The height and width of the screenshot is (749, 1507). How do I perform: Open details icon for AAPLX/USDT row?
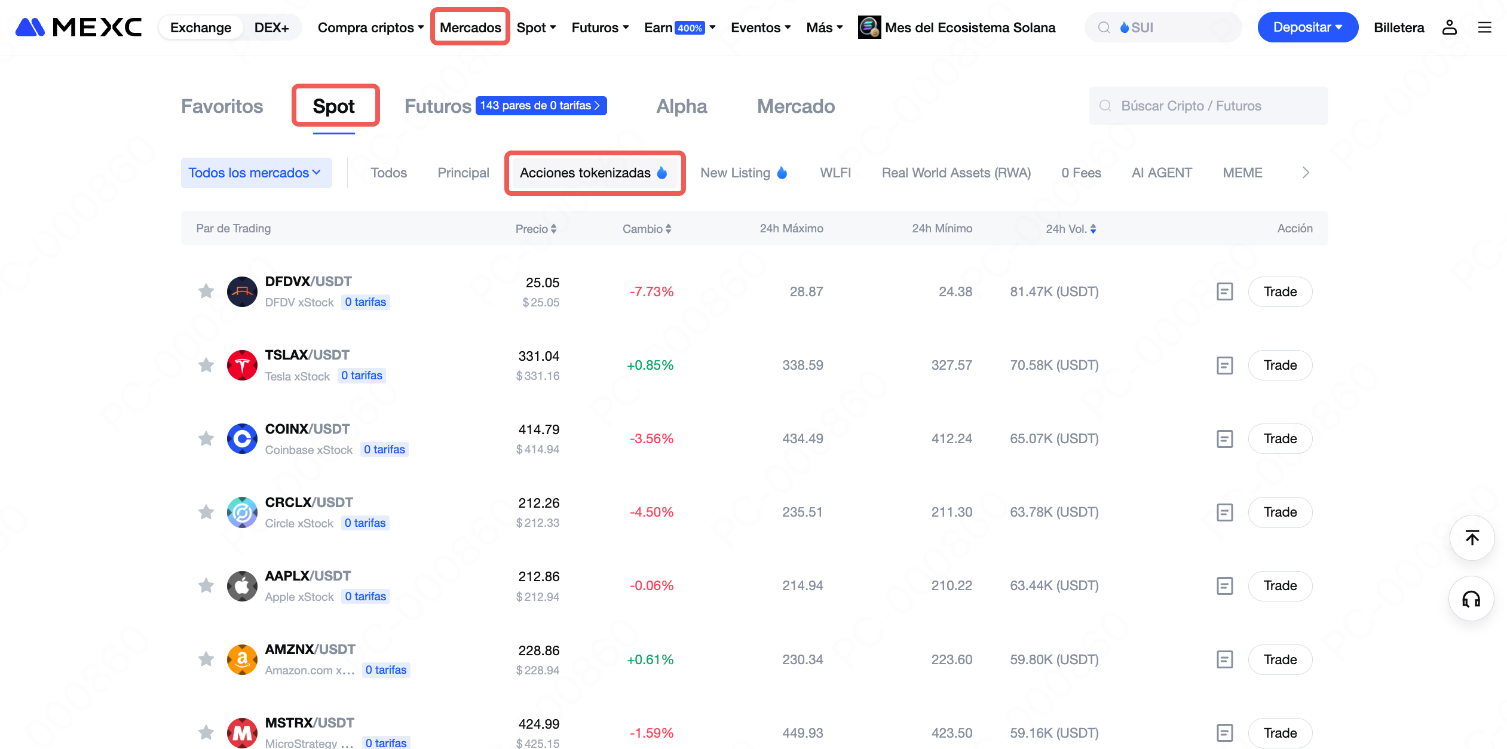click(x=1225, y=586)
